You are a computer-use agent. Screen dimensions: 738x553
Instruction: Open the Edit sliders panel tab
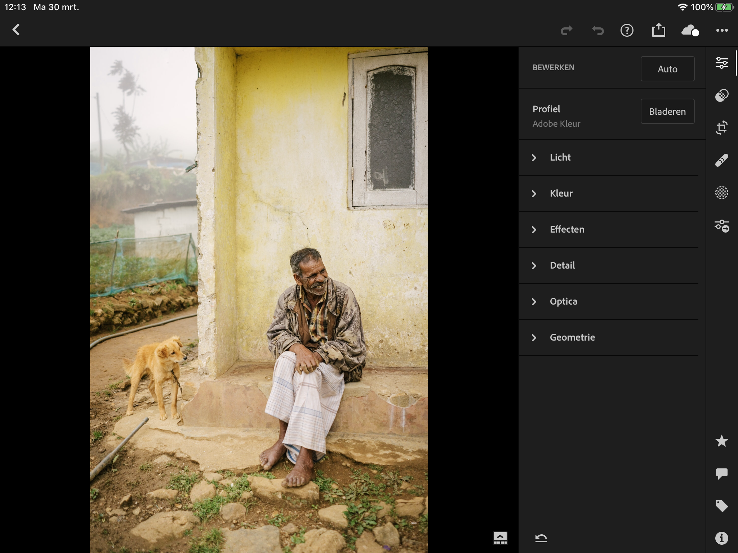[x=721, y=63]
